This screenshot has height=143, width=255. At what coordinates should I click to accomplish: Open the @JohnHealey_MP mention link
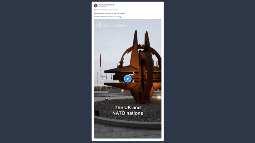[x=113, y=17]
